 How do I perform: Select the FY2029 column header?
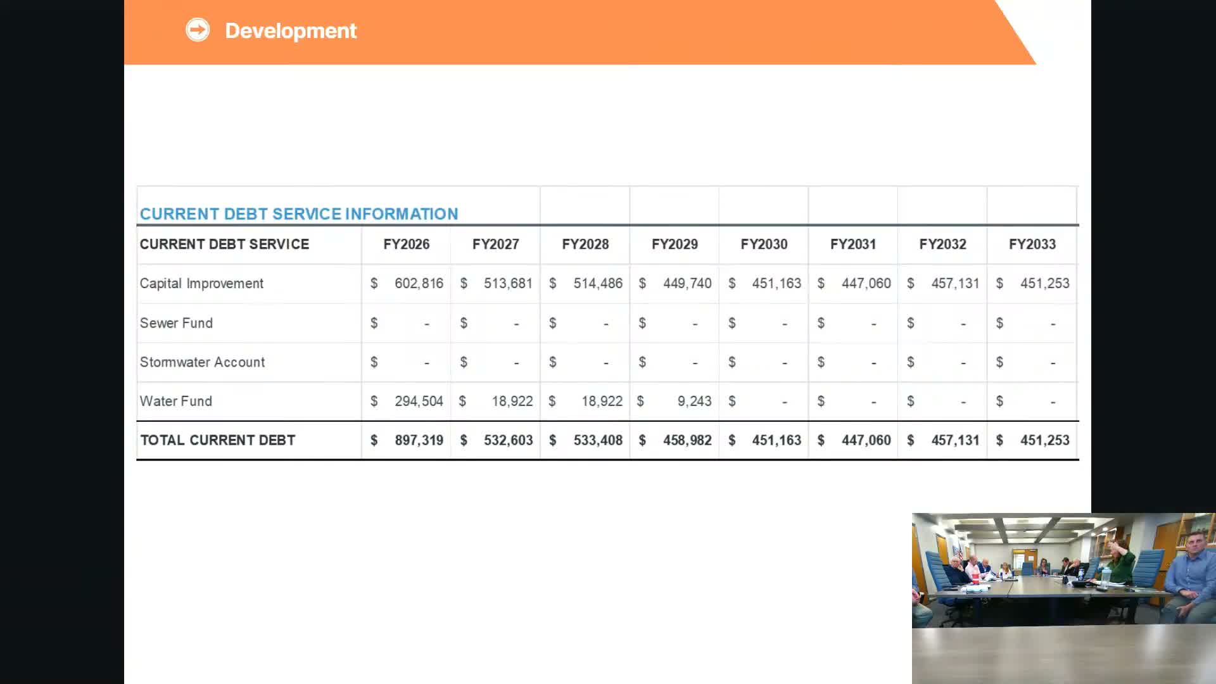(x=674, y=244)
